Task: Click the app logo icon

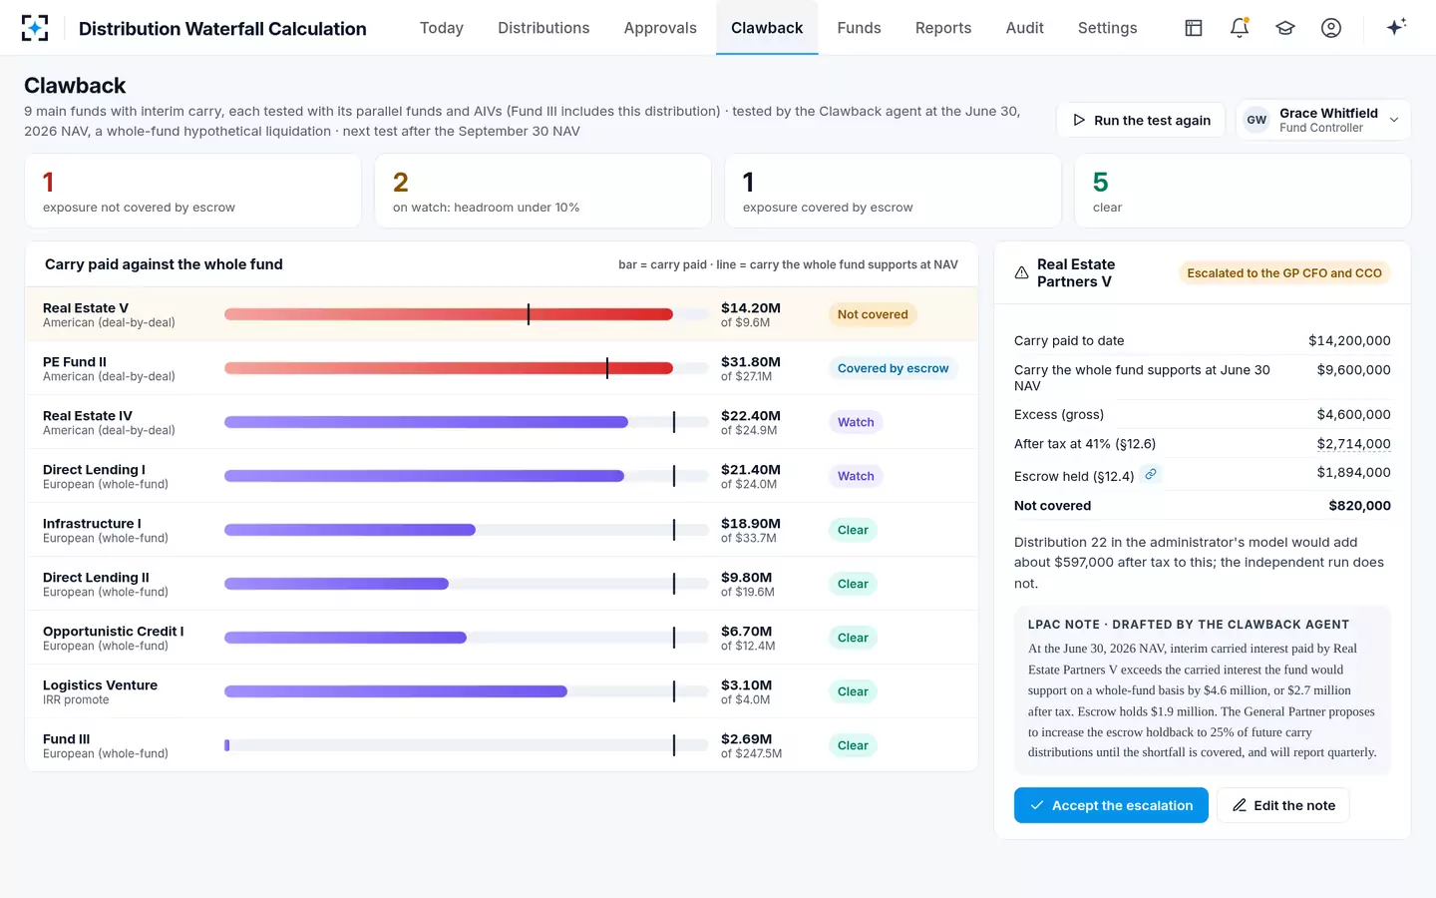Action: tap(35, 28)
